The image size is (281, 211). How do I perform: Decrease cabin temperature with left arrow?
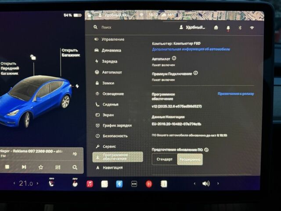click(14, 183)
